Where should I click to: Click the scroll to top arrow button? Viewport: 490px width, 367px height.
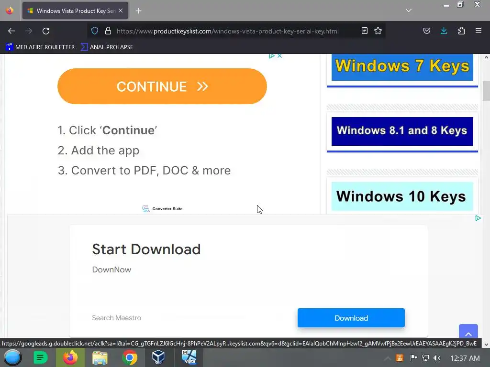[468, 333]
